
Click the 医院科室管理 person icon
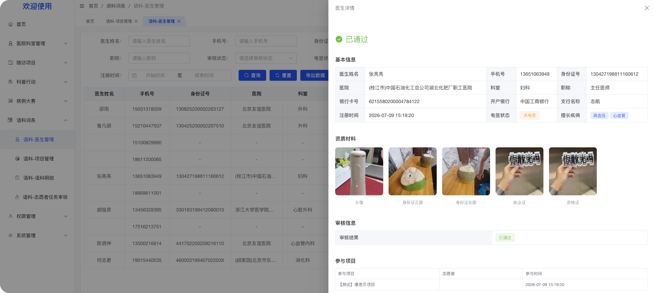tap(10, 43)
